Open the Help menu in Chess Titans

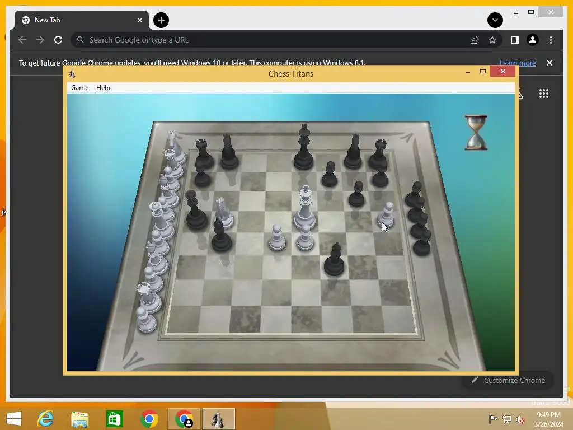103,88
